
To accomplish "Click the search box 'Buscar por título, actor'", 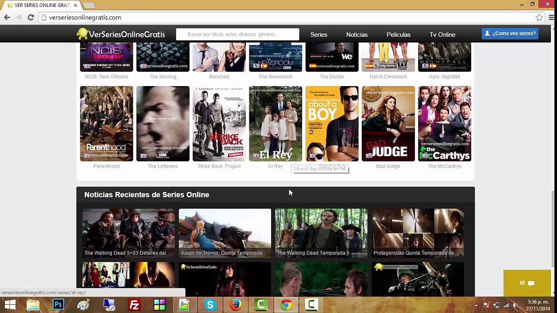I will [238, 34].
